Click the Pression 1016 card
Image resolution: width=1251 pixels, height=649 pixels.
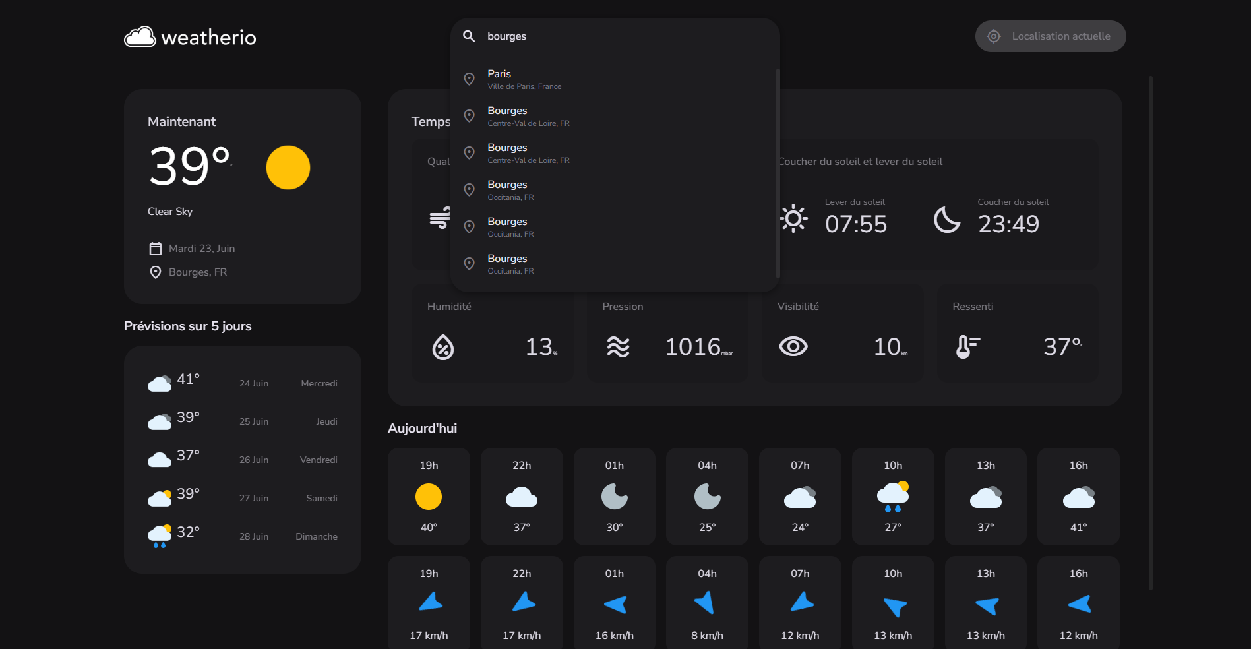(x=667, y=333)
